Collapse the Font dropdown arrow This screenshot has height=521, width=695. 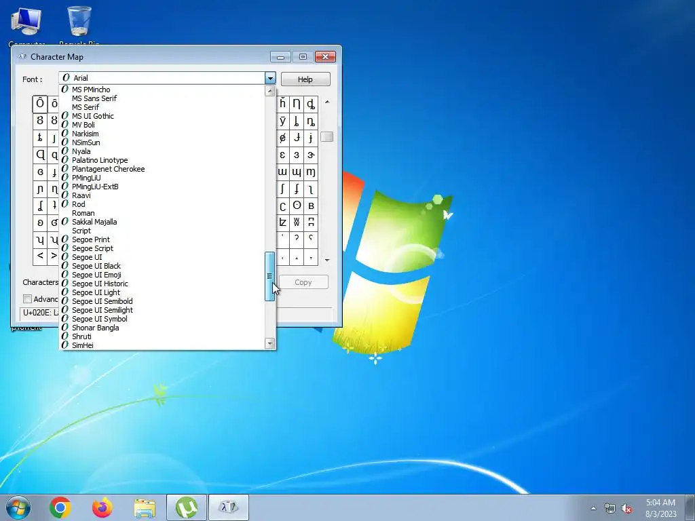[270, 79]
